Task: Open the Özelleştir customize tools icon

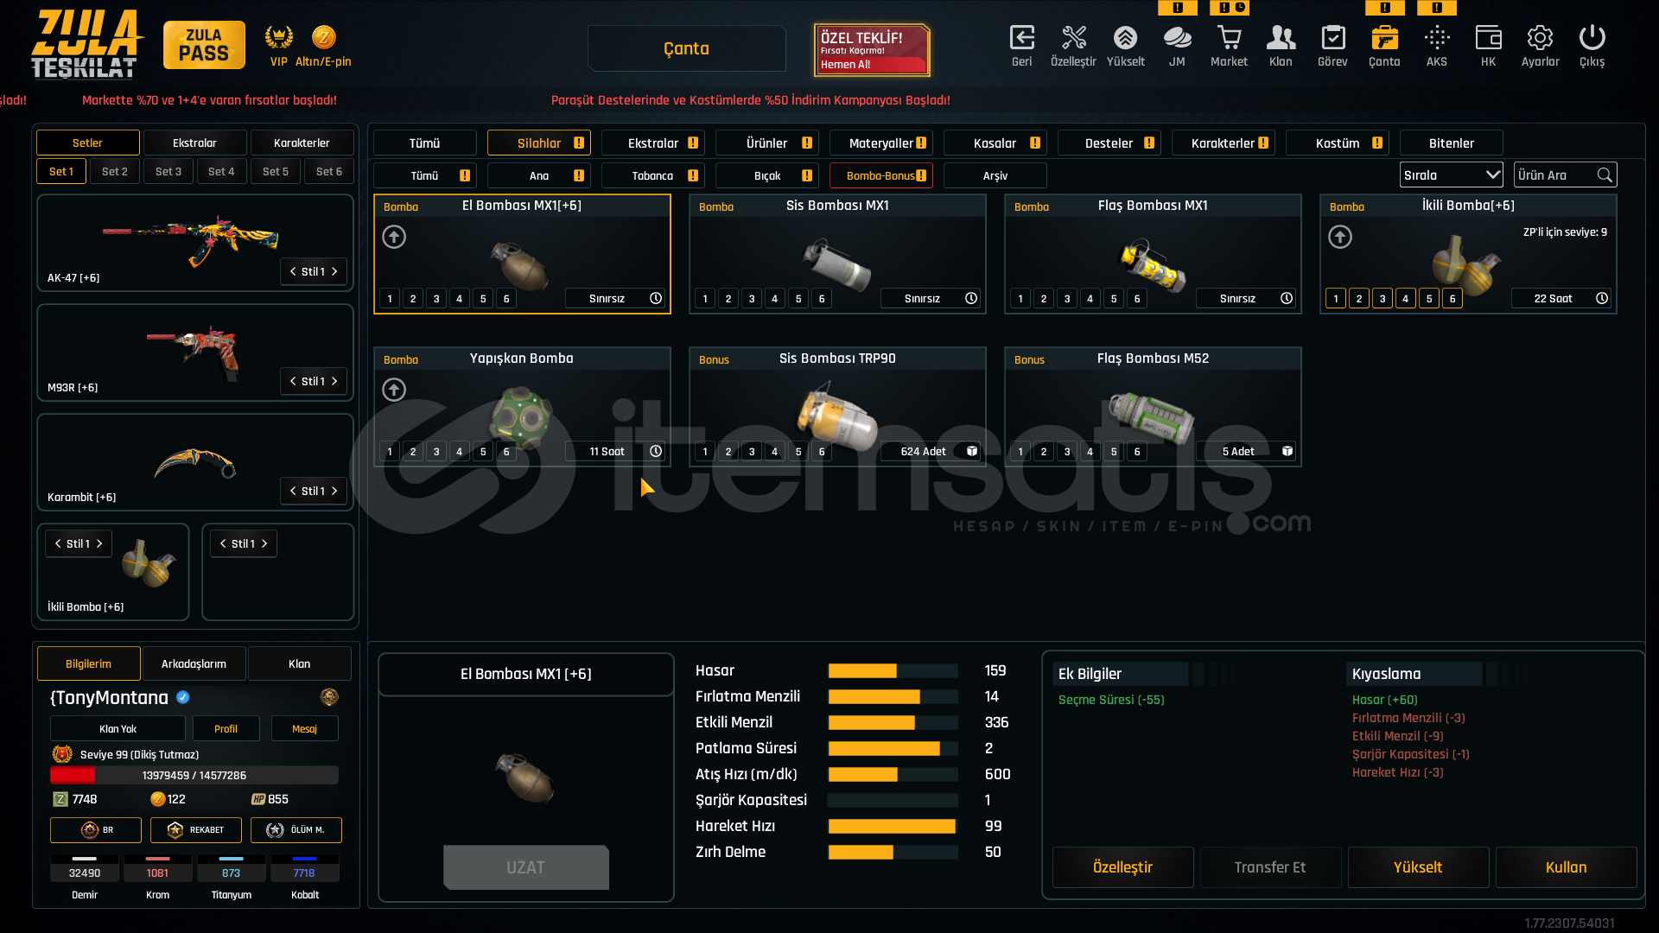Action: pos(1073,38)
